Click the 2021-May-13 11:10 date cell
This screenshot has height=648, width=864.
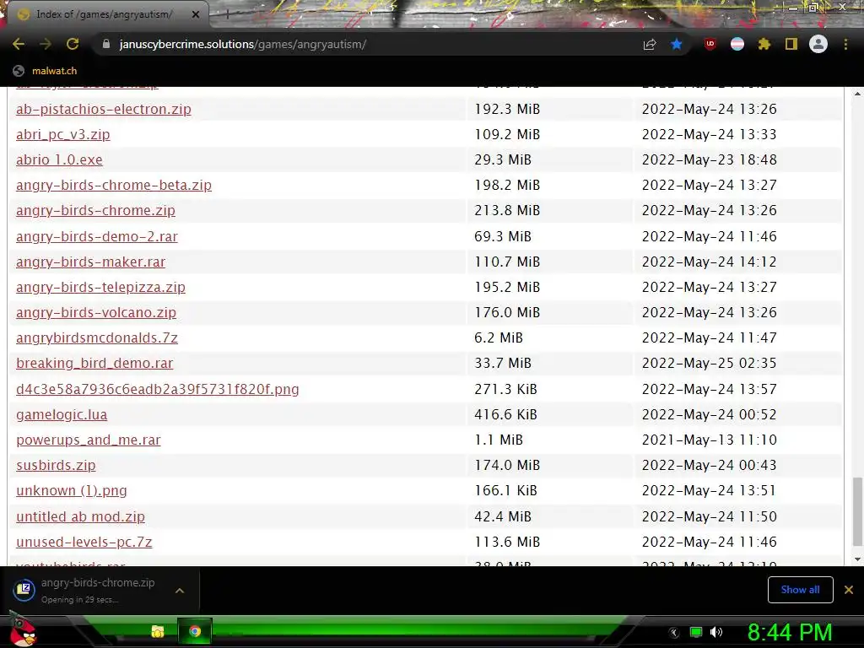pyautogui.click(x=709, y=440)
